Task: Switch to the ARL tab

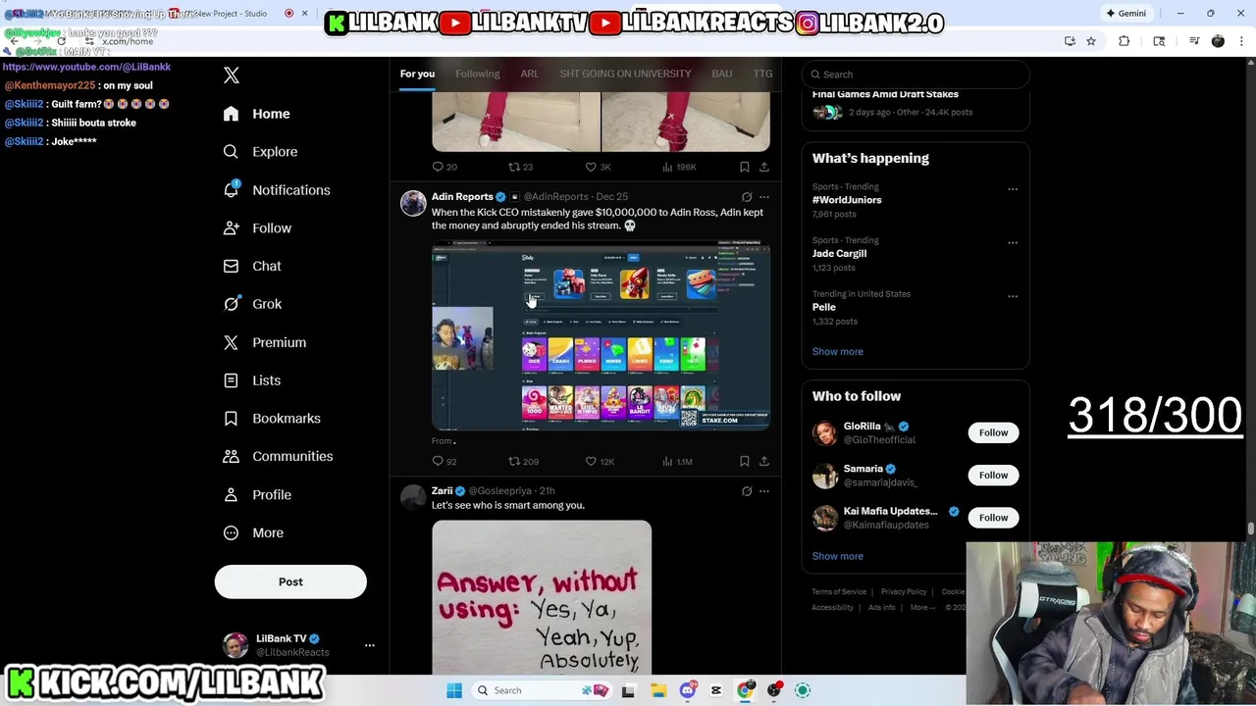Action: (530, 74)
